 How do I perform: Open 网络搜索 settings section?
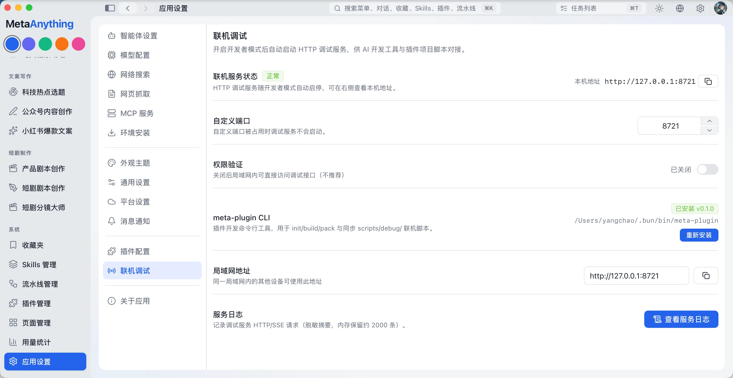click(x=152, y=74)
